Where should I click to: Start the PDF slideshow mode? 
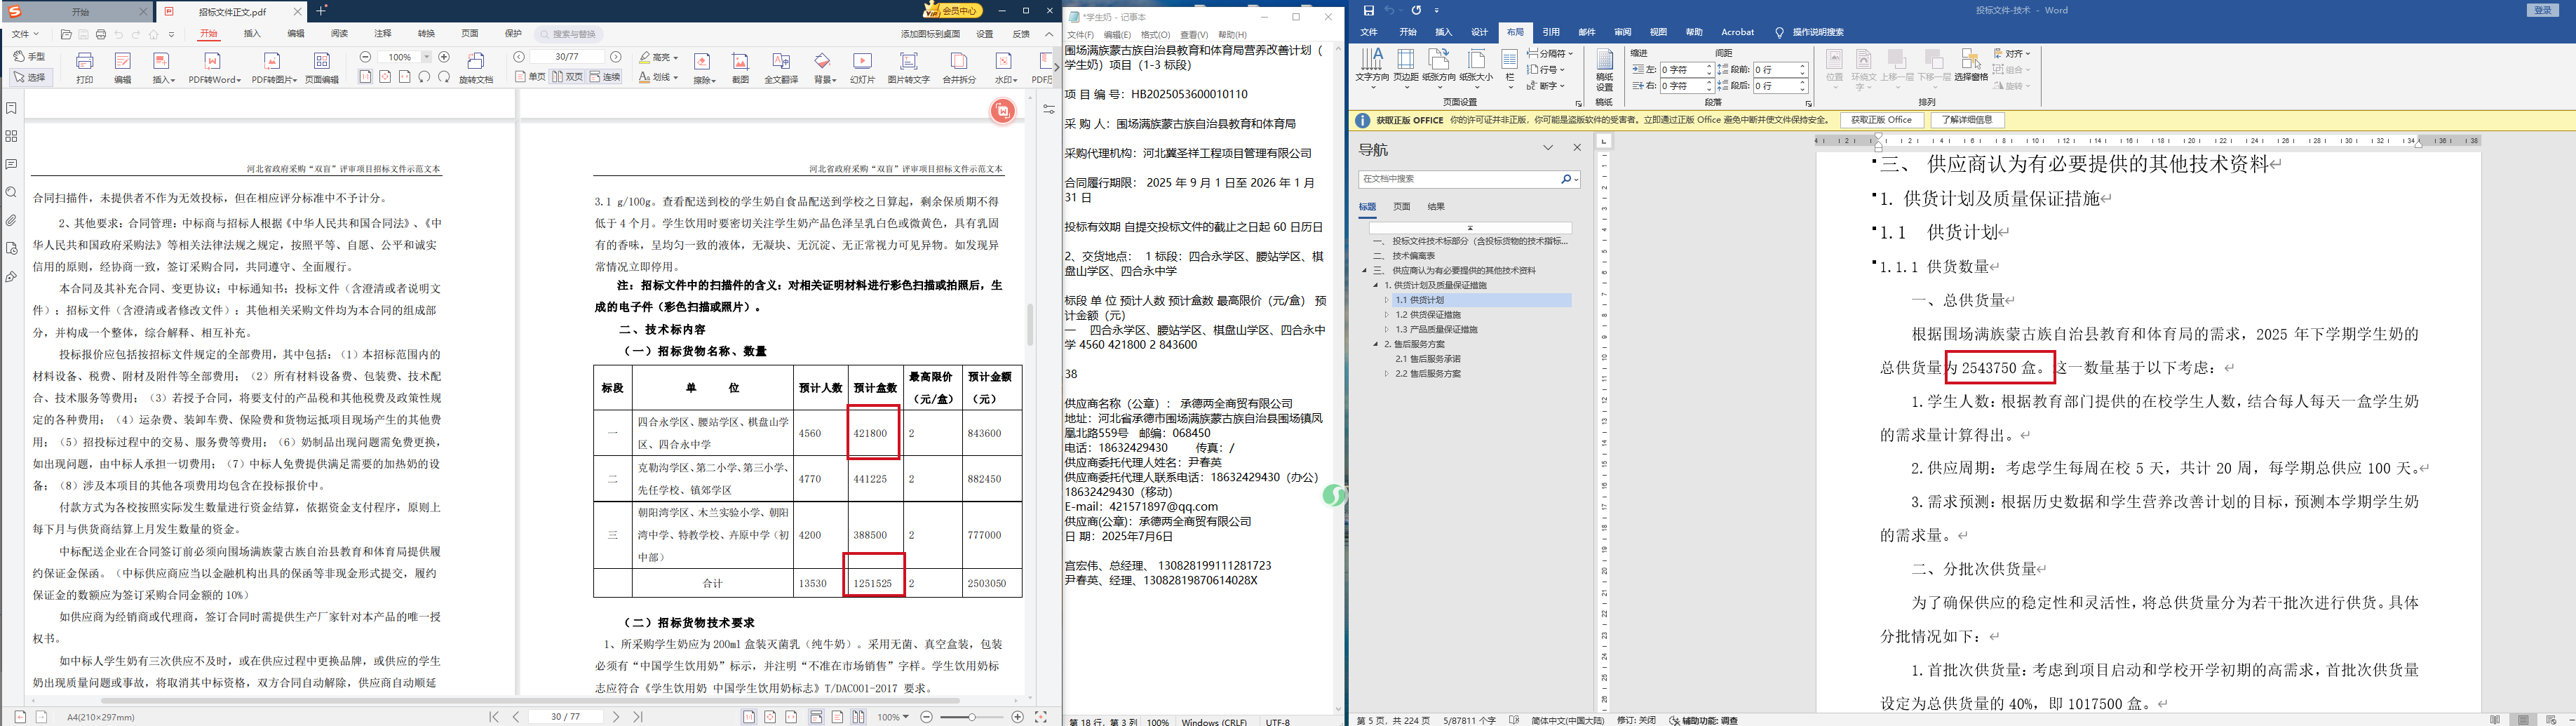(862, 67)
